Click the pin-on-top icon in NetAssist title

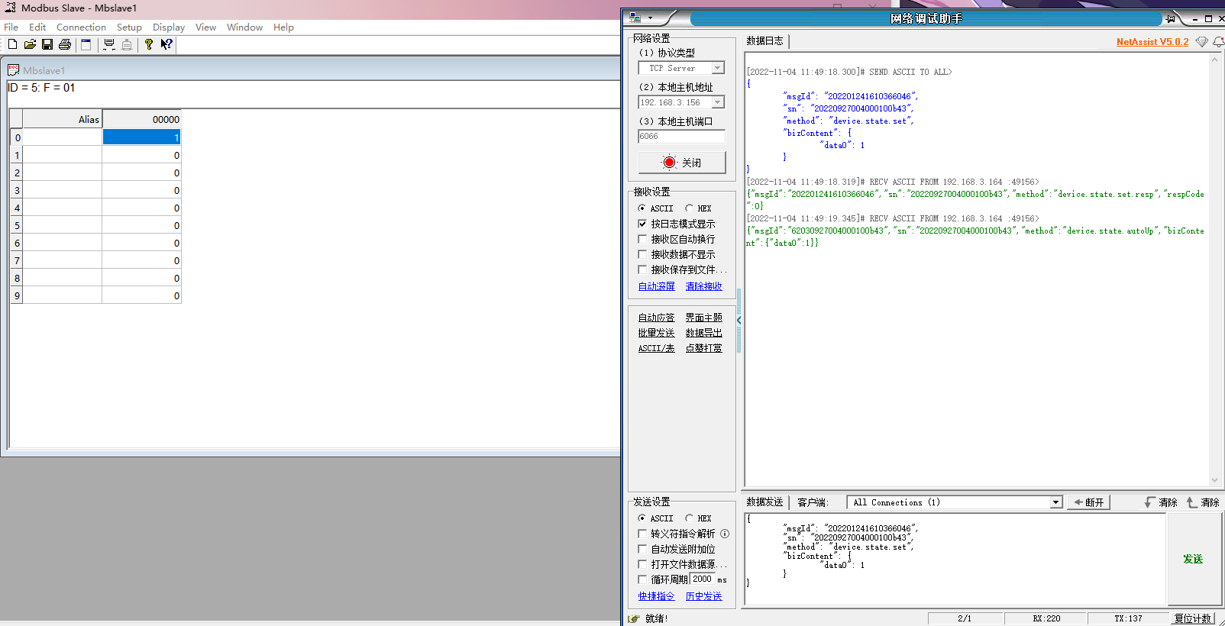[1170, 18]
